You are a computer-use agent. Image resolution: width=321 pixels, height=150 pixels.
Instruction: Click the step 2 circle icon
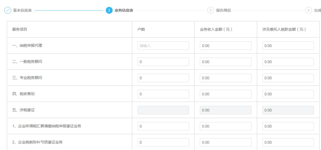pyautogui.click(x=109, y=10)
